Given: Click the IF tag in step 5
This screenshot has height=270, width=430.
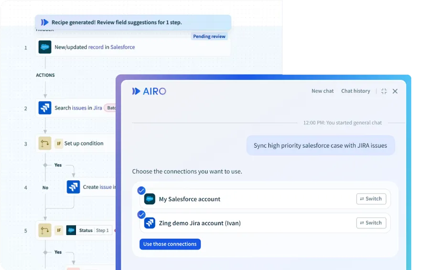Looking at the screenshot, I should point(59,230).
